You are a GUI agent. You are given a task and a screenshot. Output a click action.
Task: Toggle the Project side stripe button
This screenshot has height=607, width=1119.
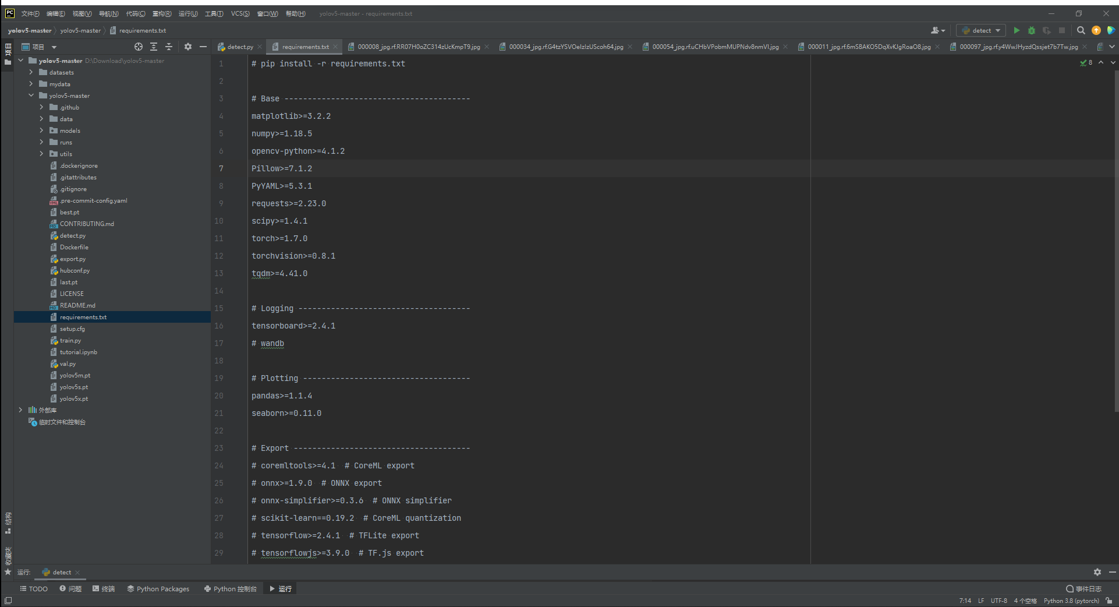tap(8, 54)
